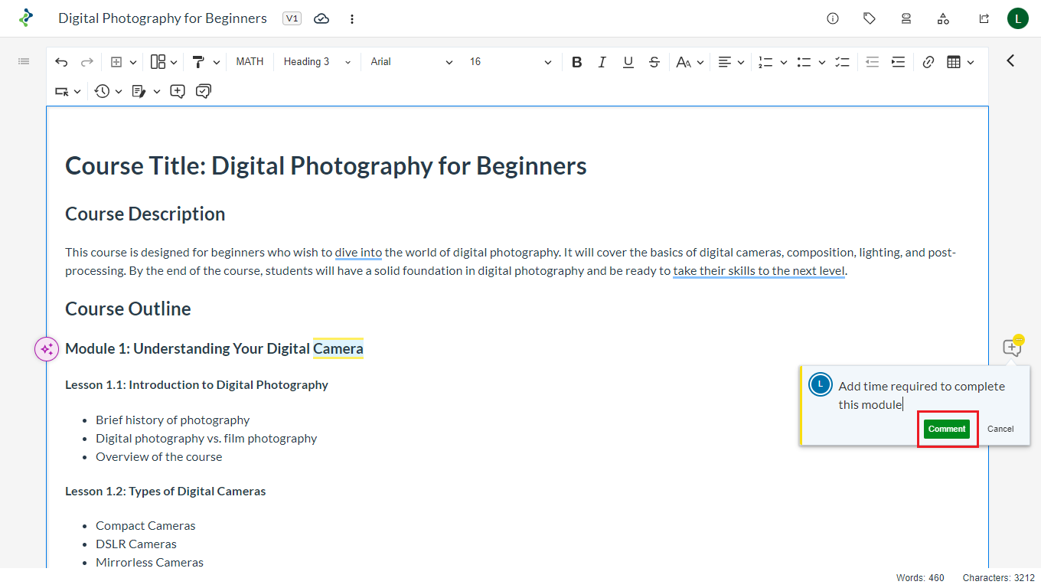Open the document info icon in the header
This screenshot has height=588, width=1041.
click(833, 18)
